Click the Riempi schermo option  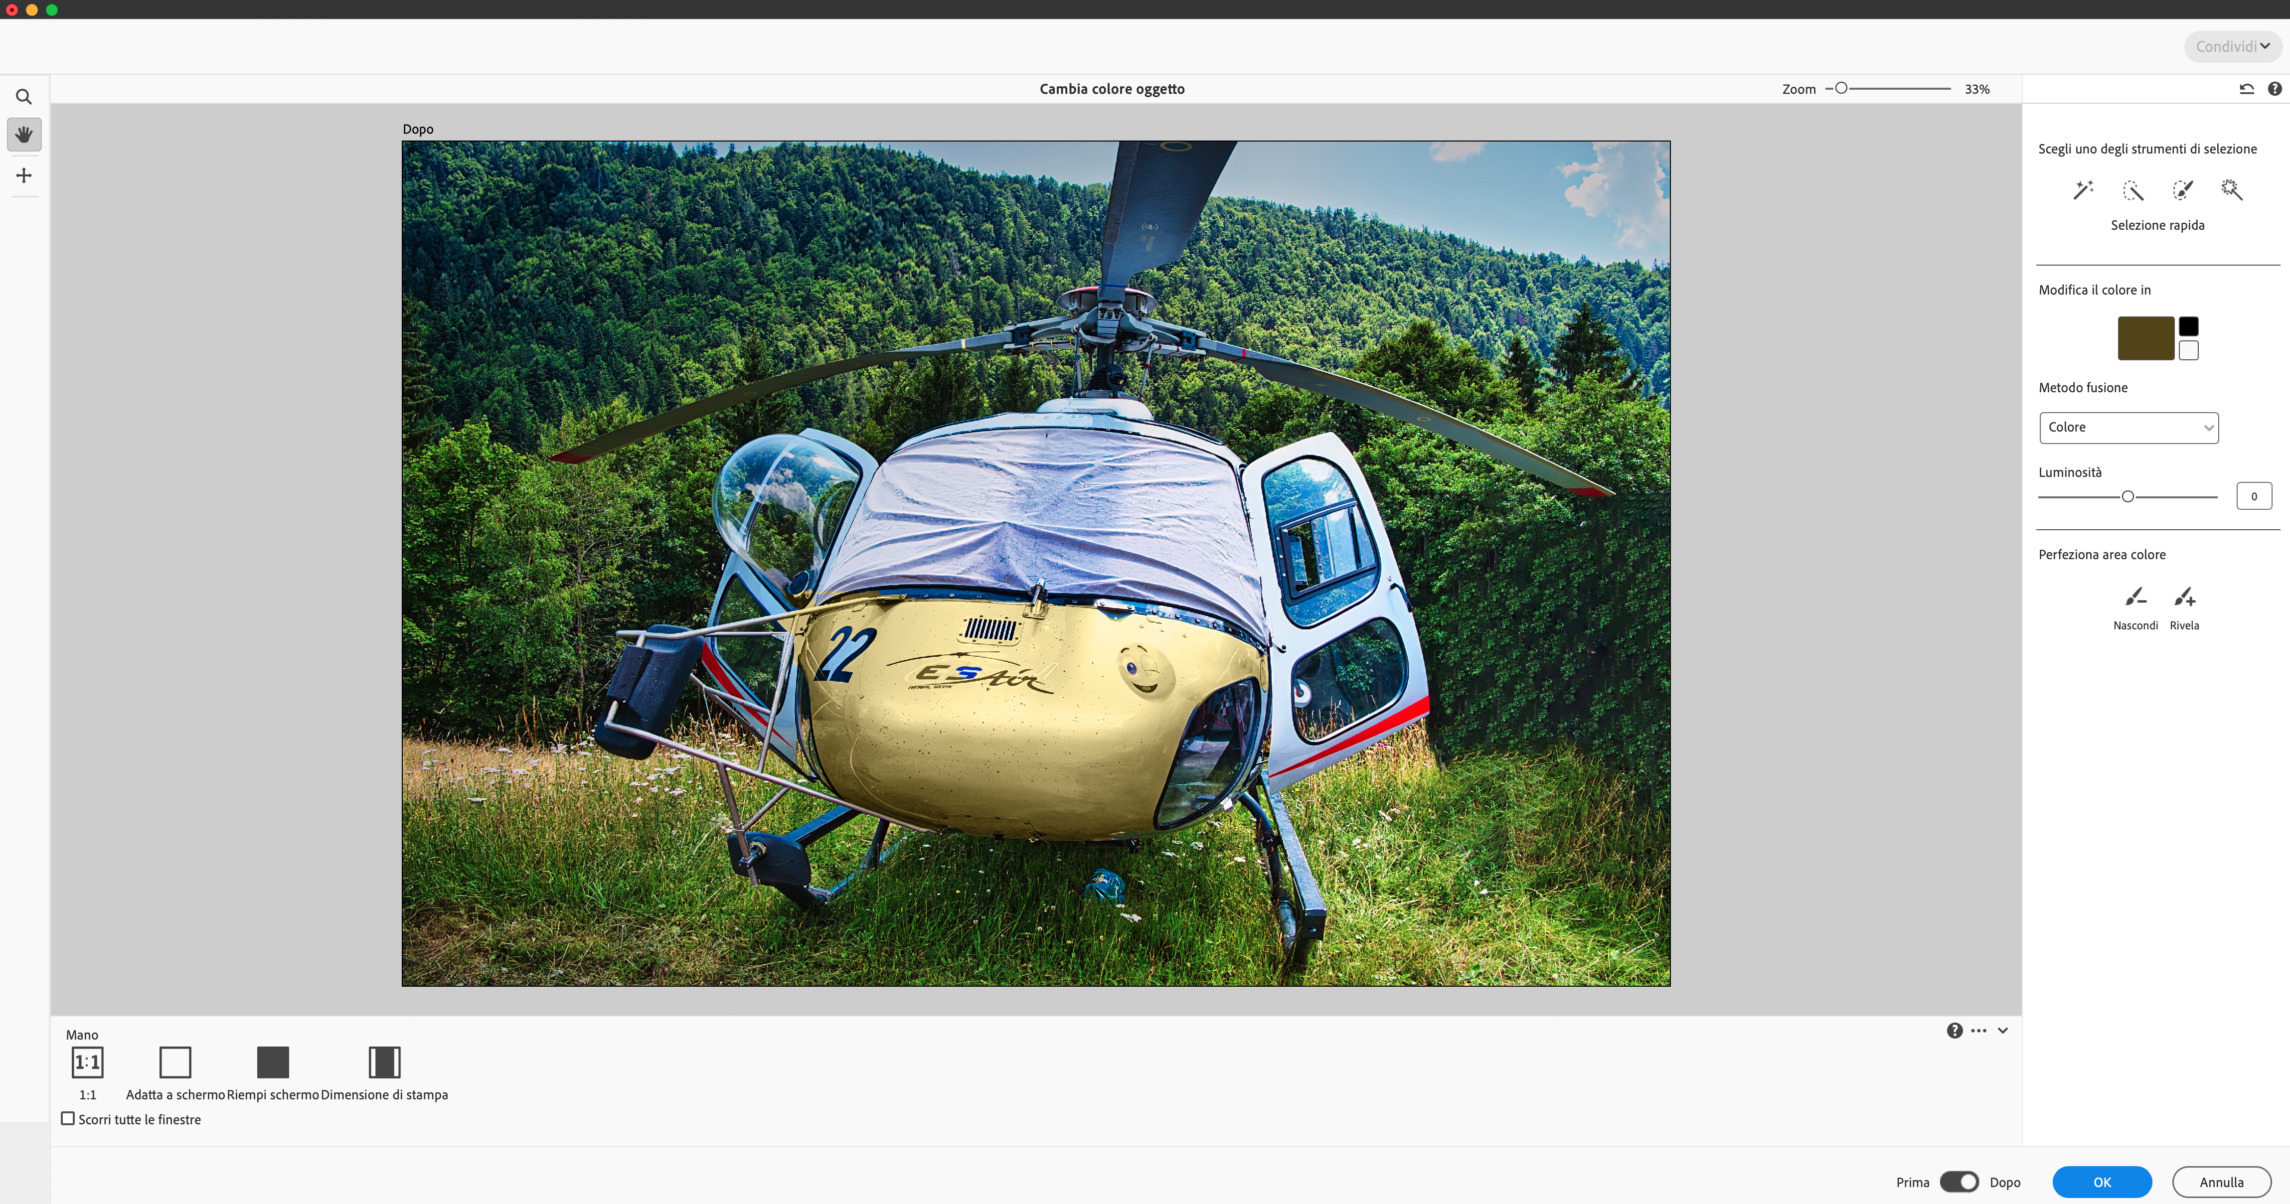(273, 1062)
